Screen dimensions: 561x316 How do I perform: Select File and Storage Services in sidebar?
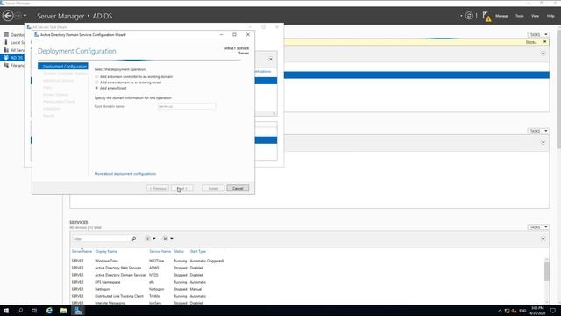coord(14,66)
